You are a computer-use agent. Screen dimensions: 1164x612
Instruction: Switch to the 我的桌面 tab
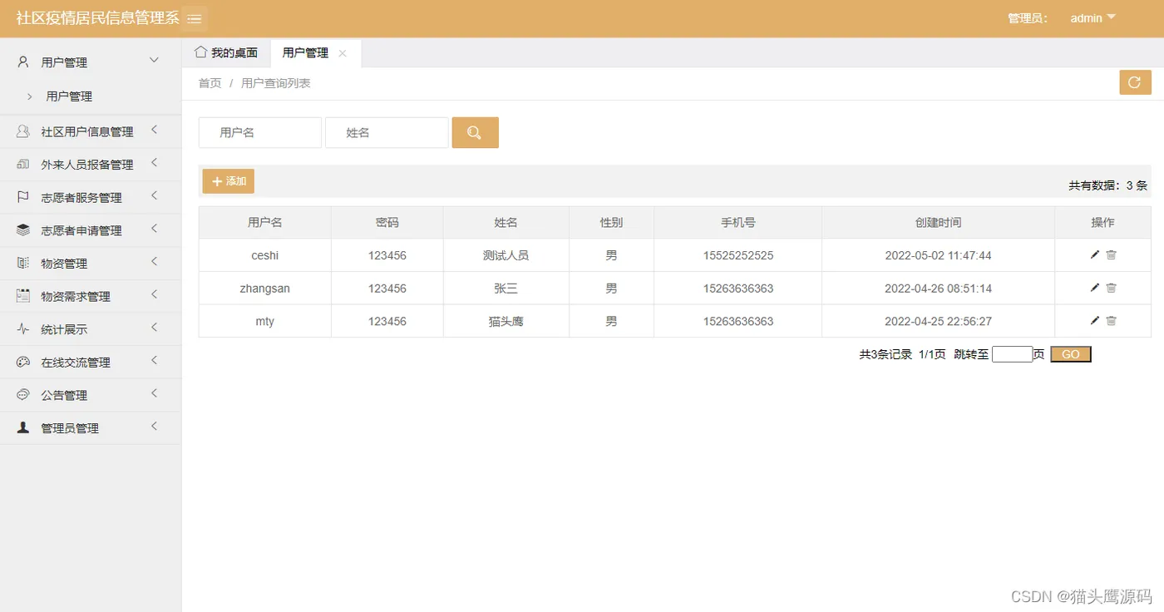tap(226, 52)
